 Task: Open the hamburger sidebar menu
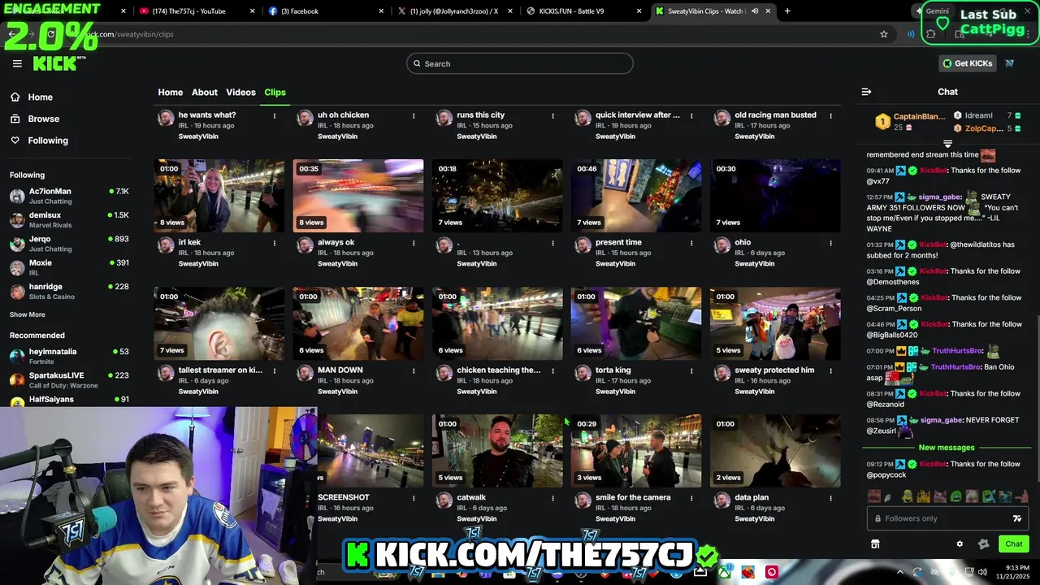coord(17,63)
